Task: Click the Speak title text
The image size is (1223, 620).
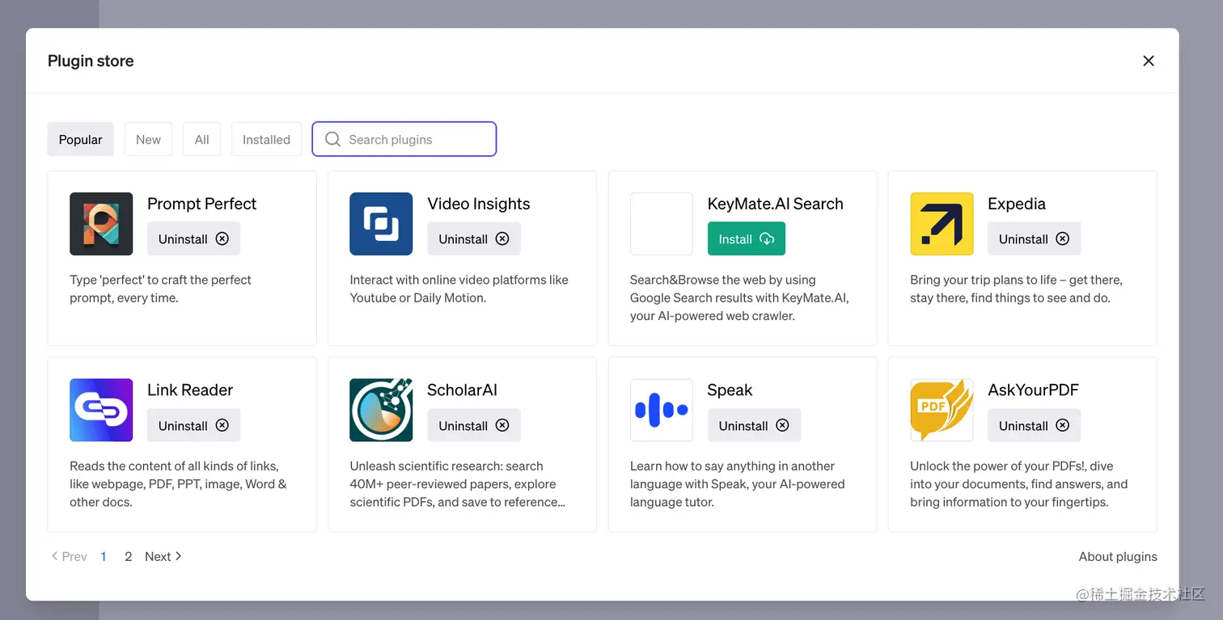Action: point(730,390)
